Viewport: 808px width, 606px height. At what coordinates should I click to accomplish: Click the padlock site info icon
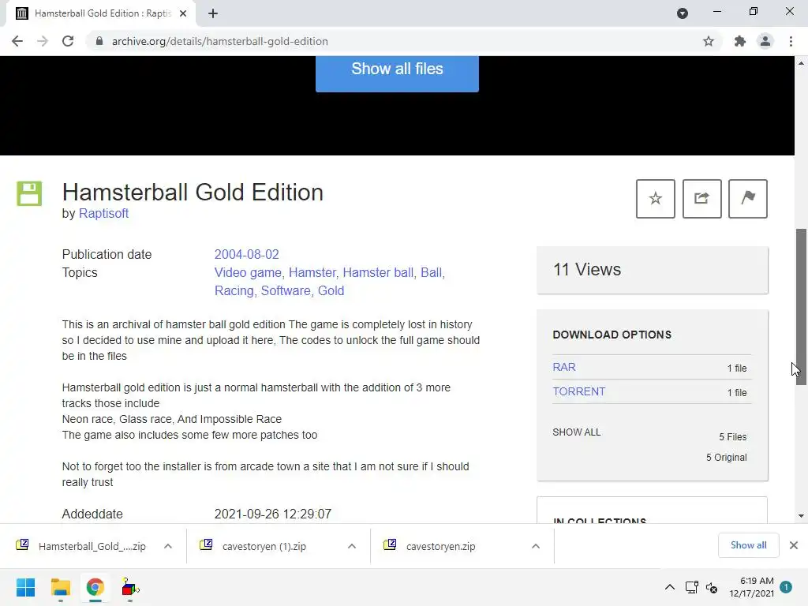click(x=99, y=41)
